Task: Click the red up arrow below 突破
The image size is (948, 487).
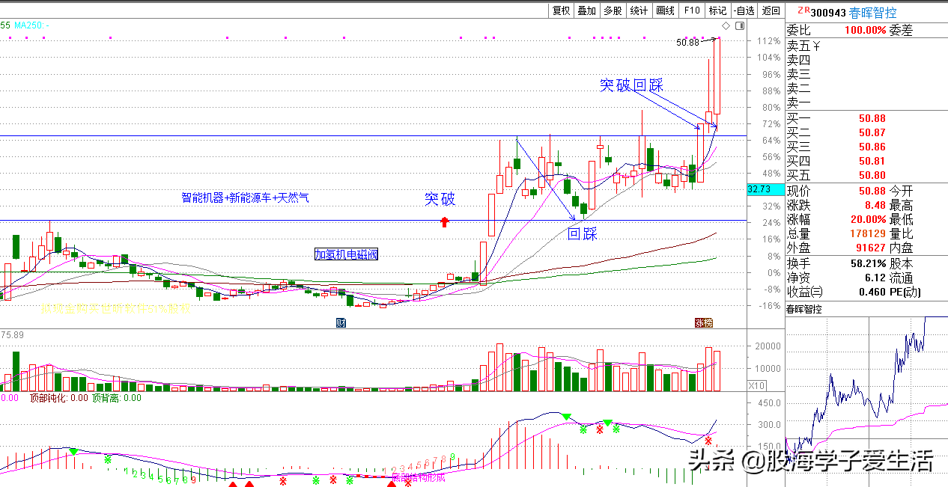Action: 445,221
